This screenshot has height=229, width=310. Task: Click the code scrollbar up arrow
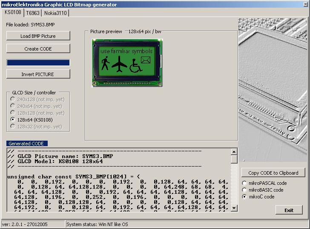coord(234,152)
